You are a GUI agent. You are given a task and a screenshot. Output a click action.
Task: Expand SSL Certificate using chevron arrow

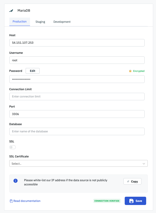(144, 164)
